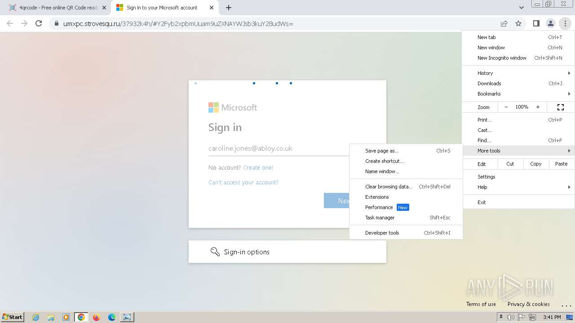Open the Windows Start menu
The image size is (575, 323).
coord(13,317)
